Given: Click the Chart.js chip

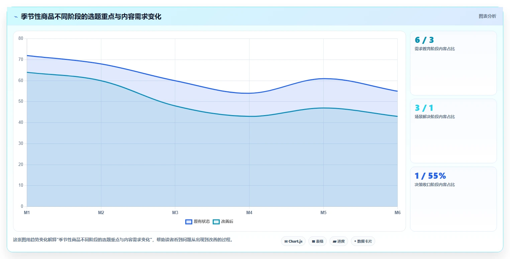Looking at the screenshot, I should coord(293,241).
